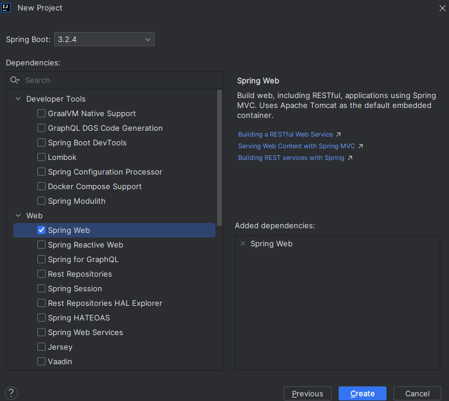Enable Spring HATEOAS checkbox
449x401 pixels.
coord(41,318)
